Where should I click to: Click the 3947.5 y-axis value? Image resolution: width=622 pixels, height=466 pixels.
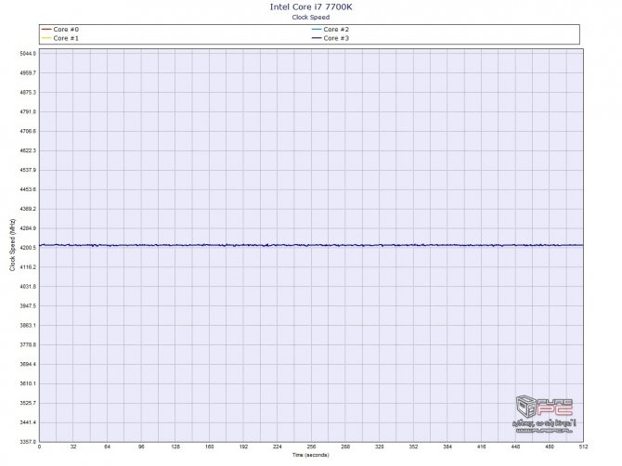coord(28,305)
